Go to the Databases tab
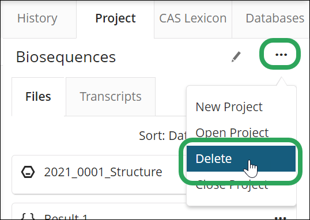The width and height of the screenshot is (310, 220). coord(275,18)
